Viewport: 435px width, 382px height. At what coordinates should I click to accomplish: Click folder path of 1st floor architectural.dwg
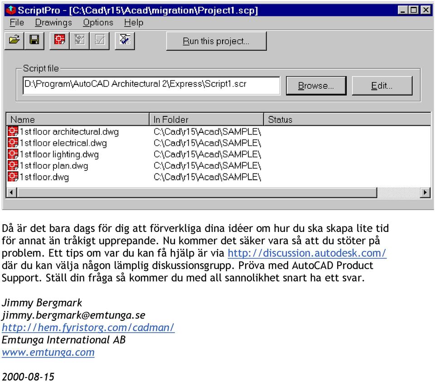pyautogui.click(x=207, y=131)
